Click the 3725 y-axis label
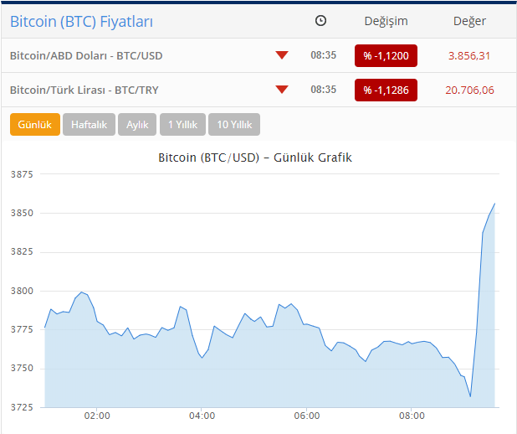This screenshot has width=517, height=434. (22, 407)
